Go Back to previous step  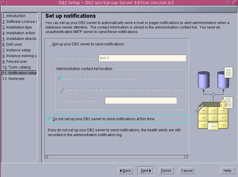pyautogui.click(x=125, y=171)
